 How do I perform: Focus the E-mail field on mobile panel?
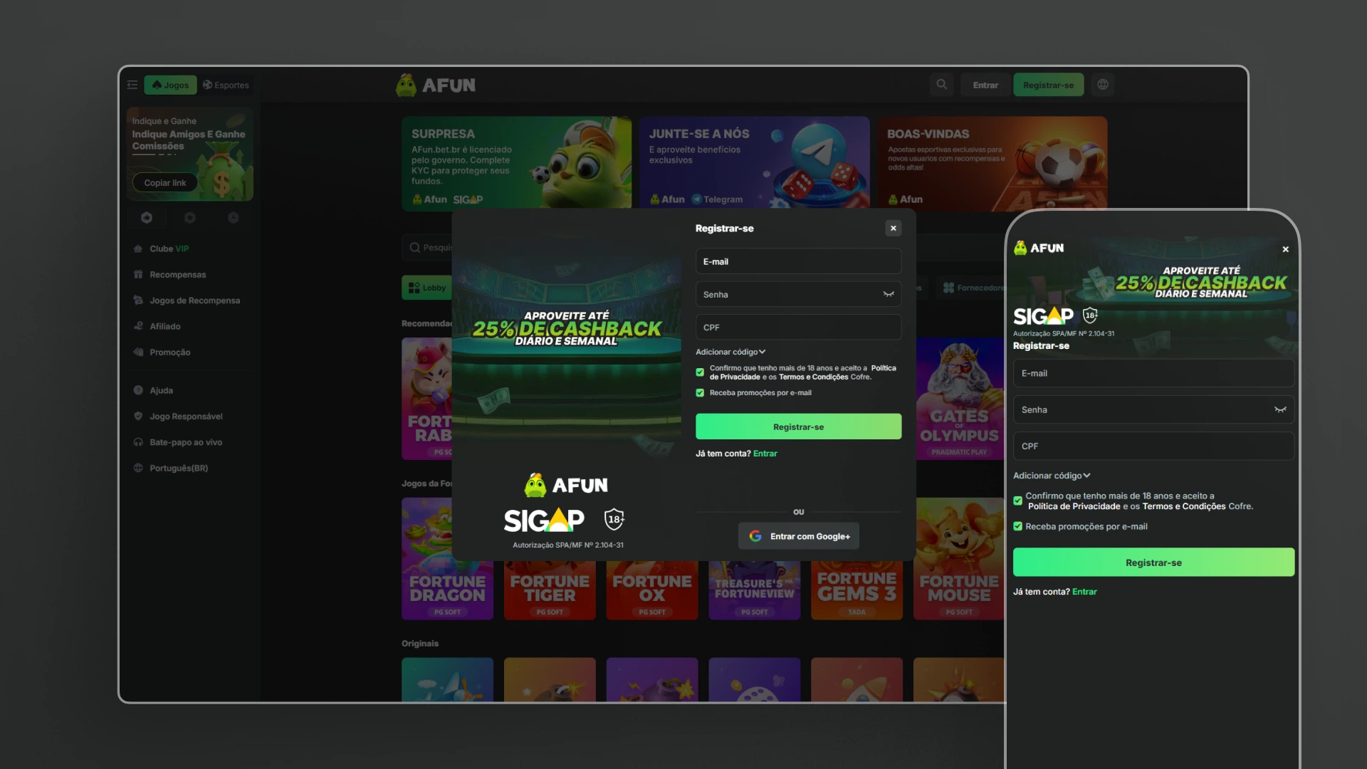point(1153,373)
